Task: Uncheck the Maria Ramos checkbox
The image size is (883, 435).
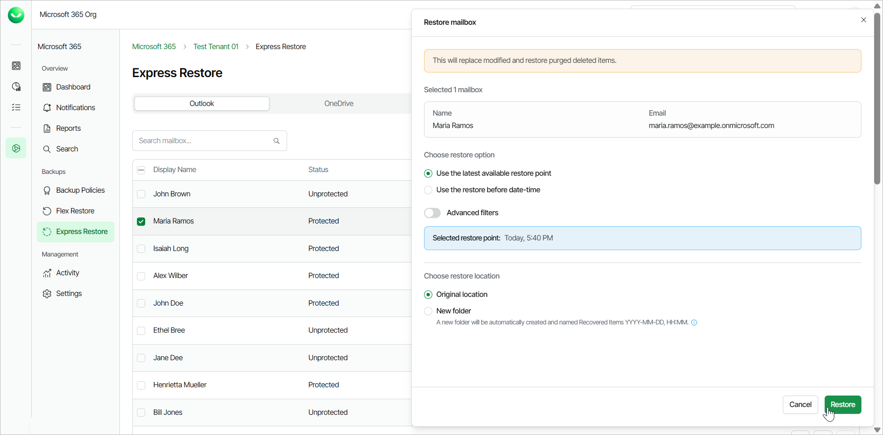Action: tap(141, 222)
